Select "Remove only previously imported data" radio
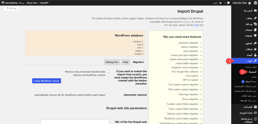Image resolution: width=258 pixels, height=124 pixels. pyautogui.click(x=108, y=72)
